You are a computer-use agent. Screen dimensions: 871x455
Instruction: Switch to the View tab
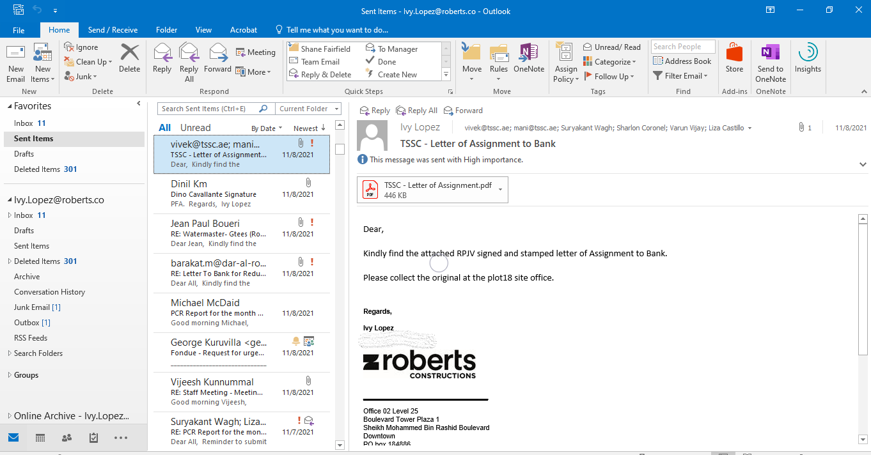[203, 30]
